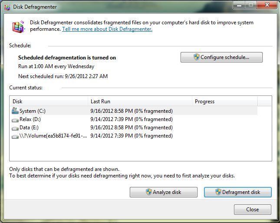Minimize the Disk Defragmenter window
280x223 pixels.
point(239,5)
